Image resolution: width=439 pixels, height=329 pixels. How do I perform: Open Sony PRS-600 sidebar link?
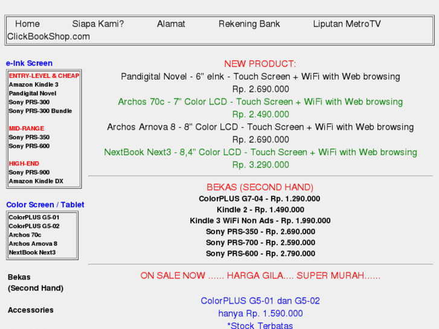click(29, 146)
